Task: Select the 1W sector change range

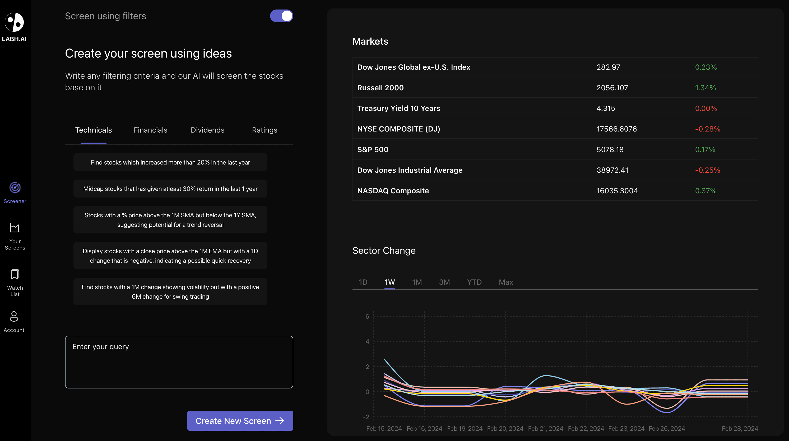Action: click(x=389, y=282)
